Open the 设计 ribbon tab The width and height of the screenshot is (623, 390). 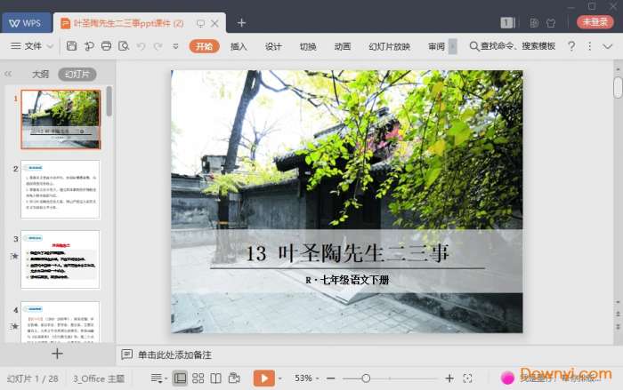pos(273,46)
